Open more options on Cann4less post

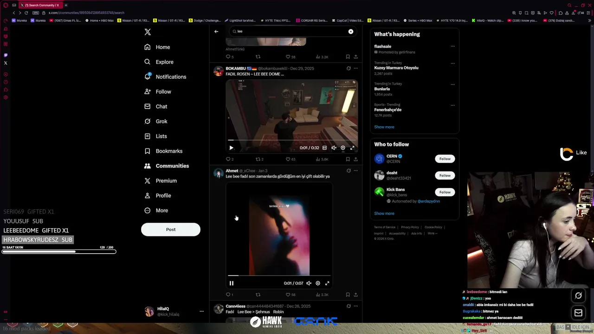(x=355, y=306)
